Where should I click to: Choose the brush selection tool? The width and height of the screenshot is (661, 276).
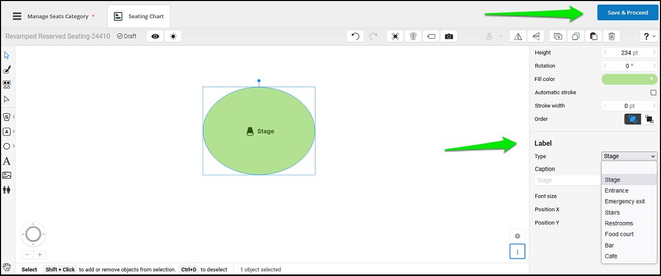tap(7, 70)
